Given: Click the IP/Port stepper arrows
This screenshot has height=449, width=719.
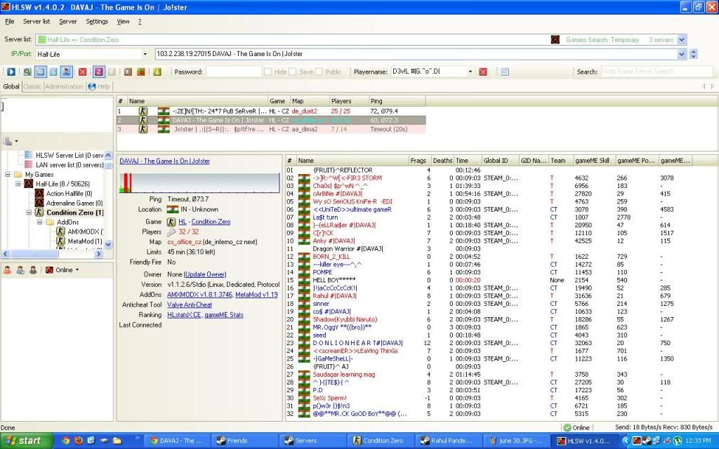Looking at the screenshot, I should point(693,54).
